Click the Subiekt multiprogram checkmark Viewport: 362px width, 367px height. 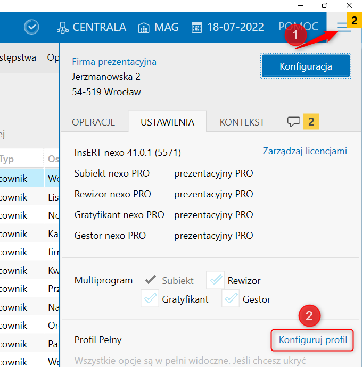coord(150,280)
